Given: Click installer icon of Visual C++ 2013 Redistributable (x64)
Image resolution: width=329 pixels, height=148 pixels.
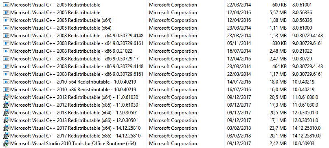Looking at the screenshot, I should click(6, 113).
